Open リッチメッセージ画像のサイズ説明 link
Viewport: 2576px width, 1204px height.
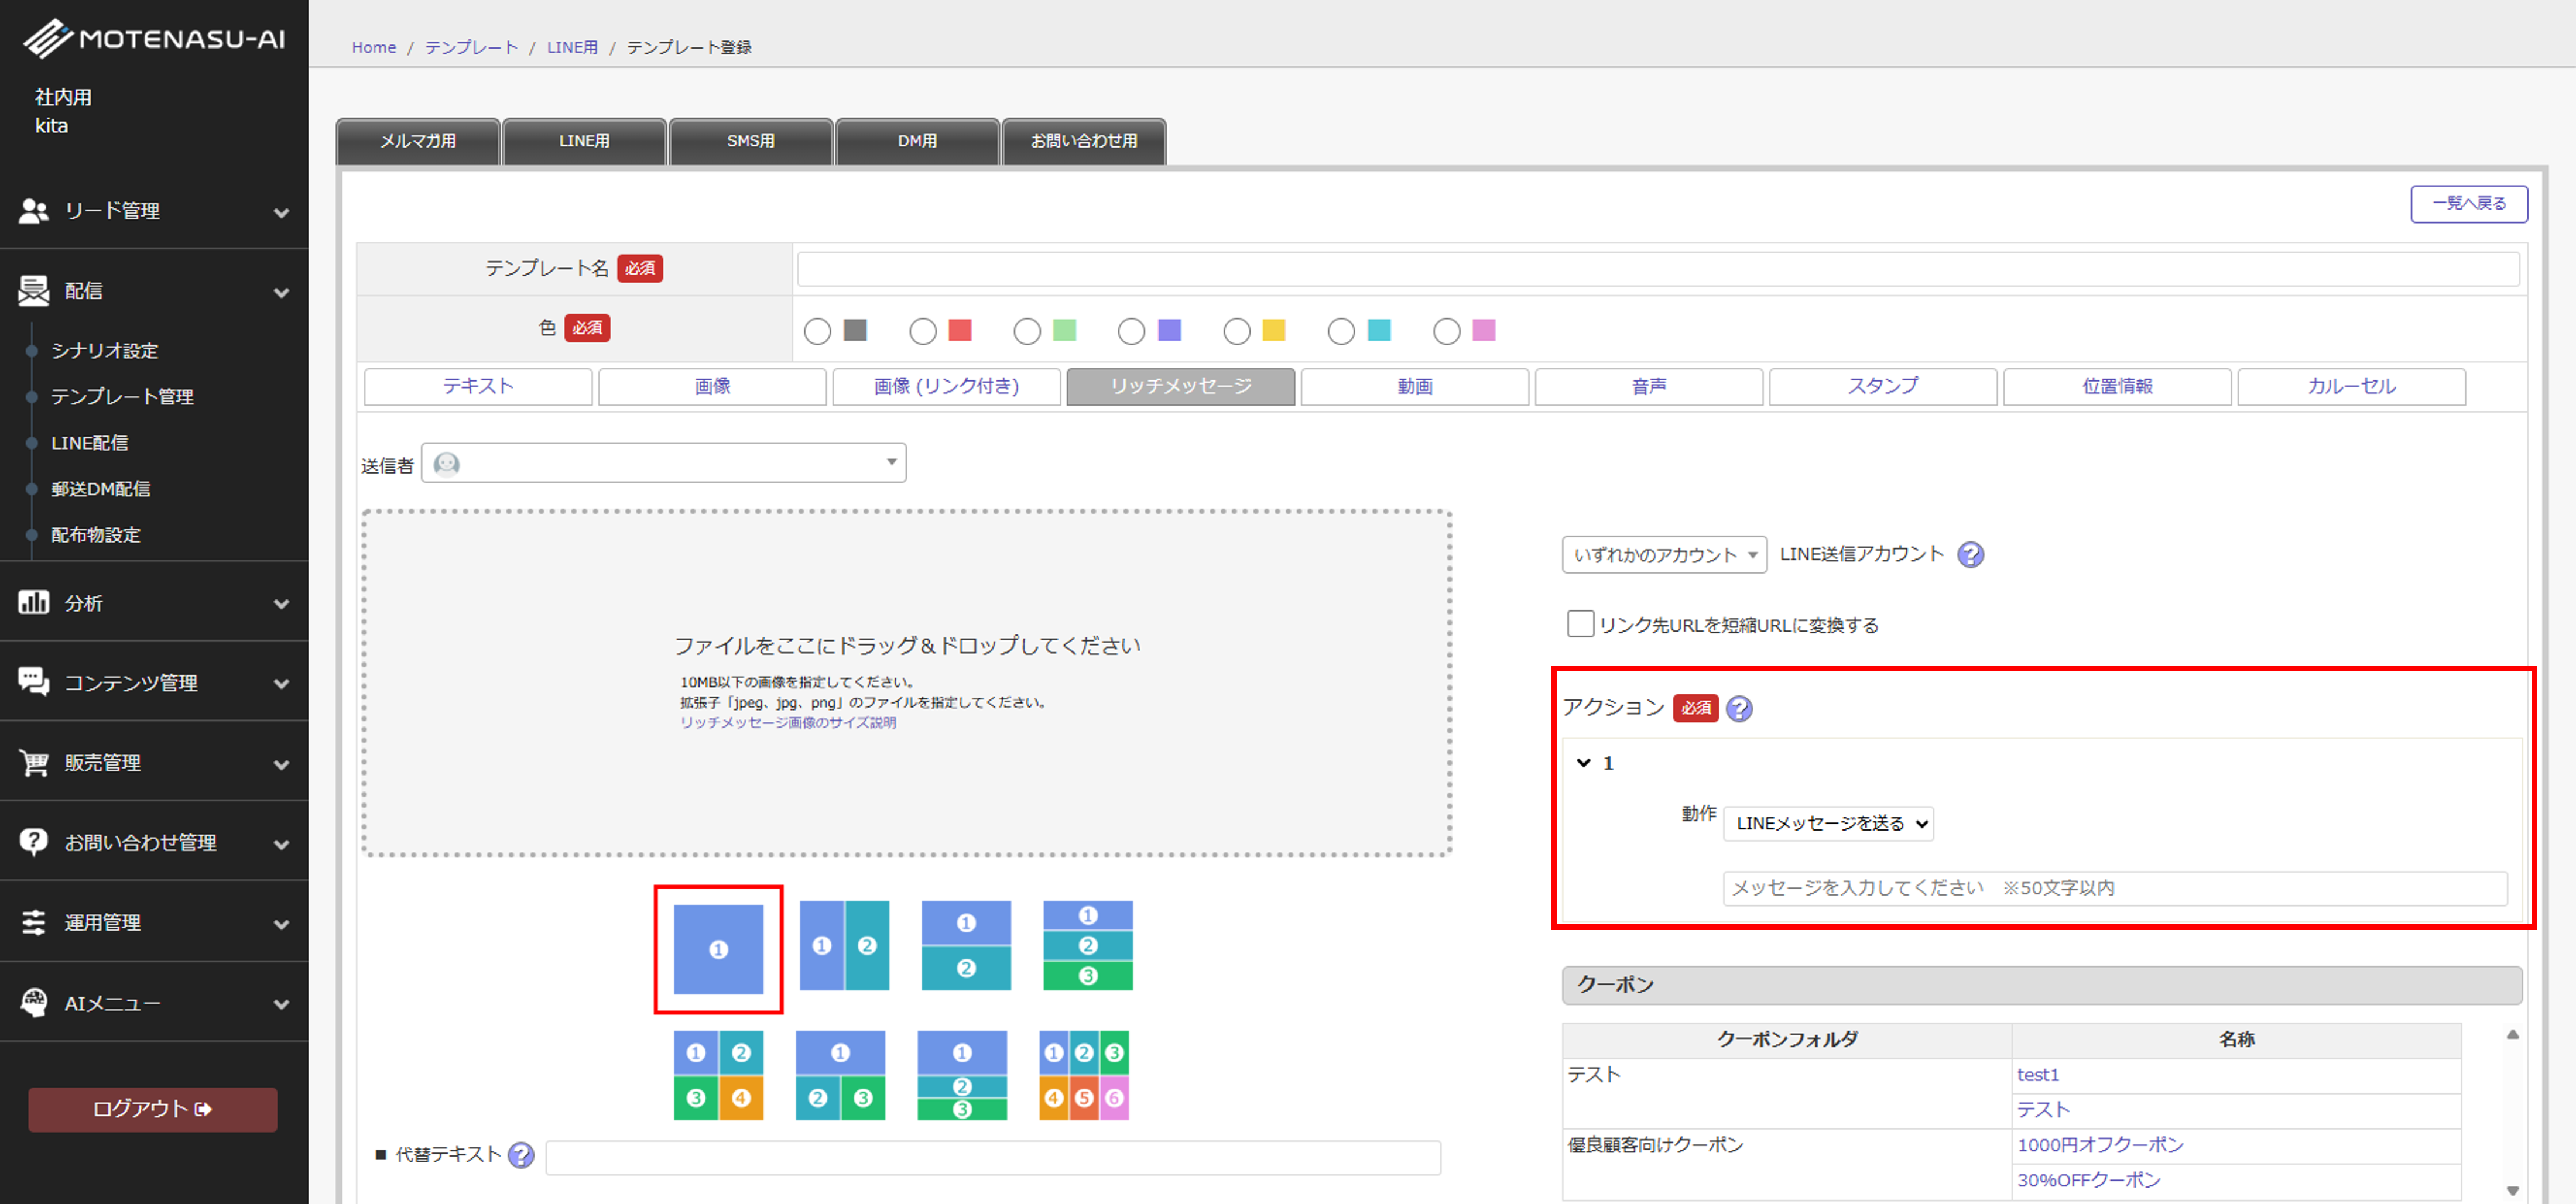click(788, 723)
